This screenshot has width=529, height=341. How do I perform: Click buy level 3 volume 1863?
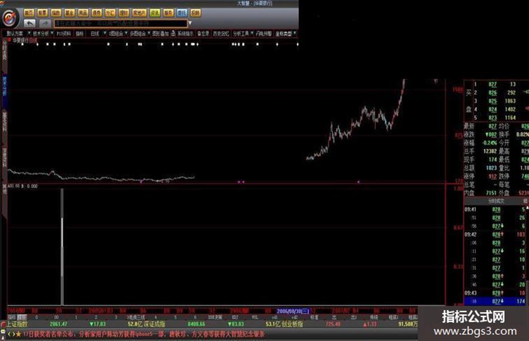click(x=510, y=101)
